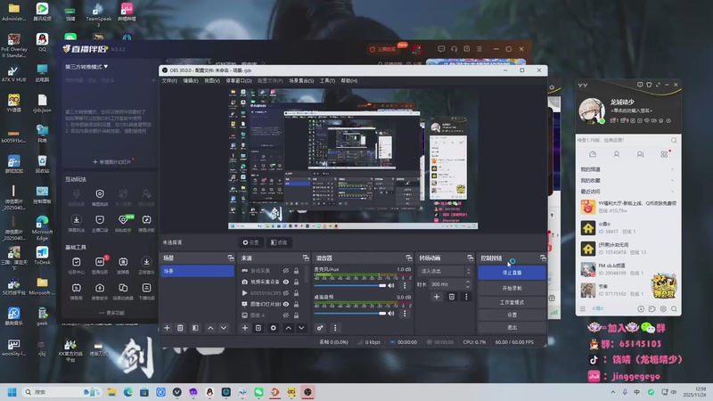Collapse 我的收藏 section in YY
Screen dimensions: 713x401
(x=672, y=181)
